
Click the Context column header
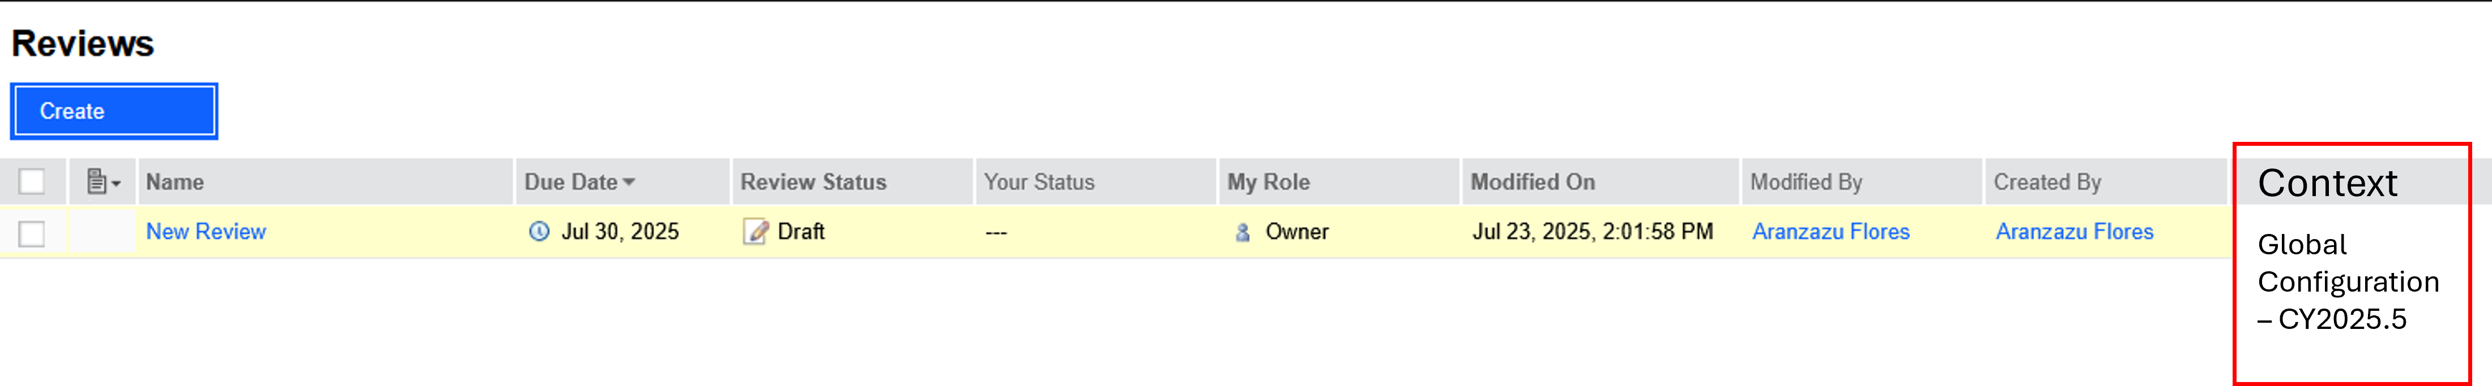[2327, 183]
